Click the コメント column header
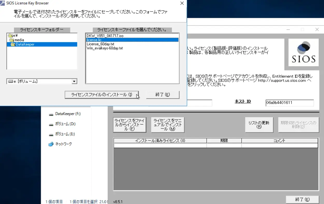 pos(279,141)
